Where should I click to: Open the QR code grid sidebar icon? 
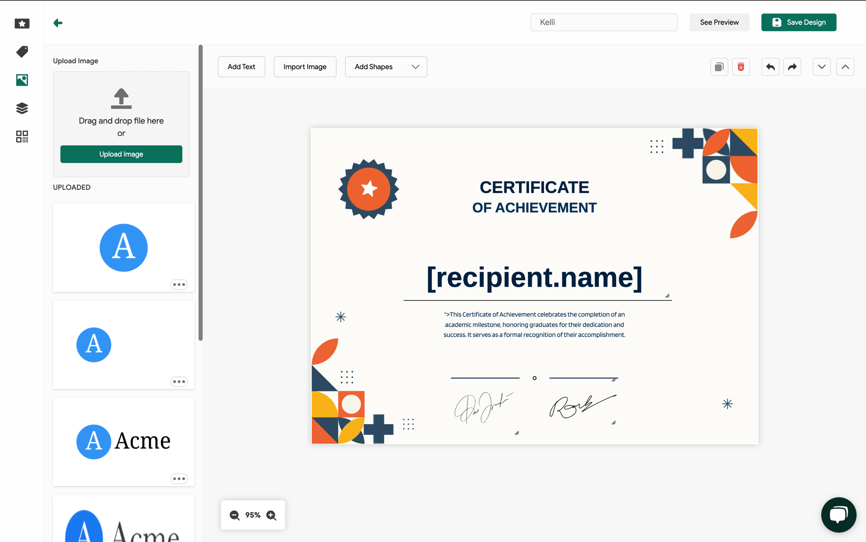point(22,136)
